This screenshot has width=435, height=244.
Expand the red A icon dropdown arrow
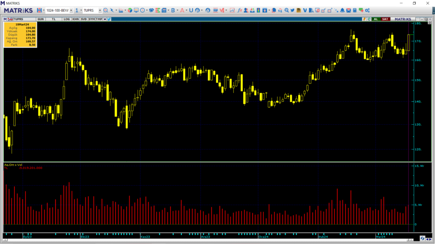coord(186,10)
